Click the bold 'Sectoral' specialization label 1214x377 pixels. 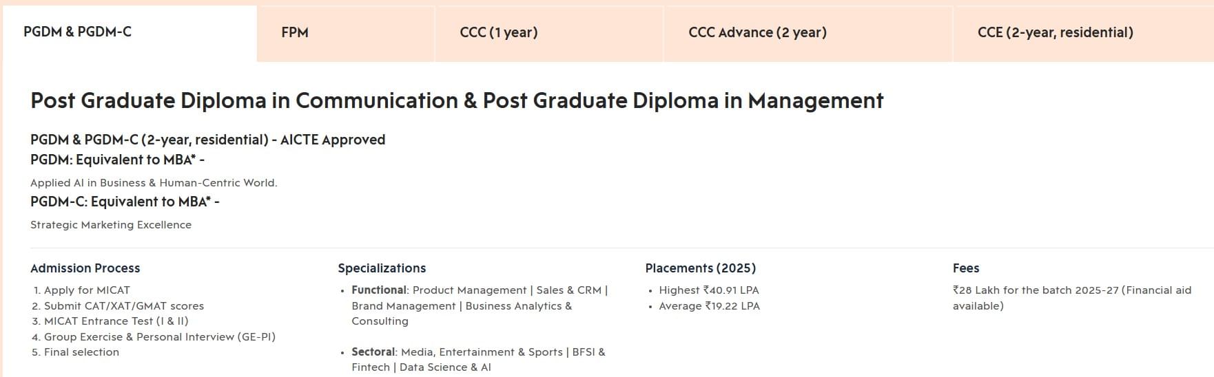pyautogui.click(x=373, y=352)
